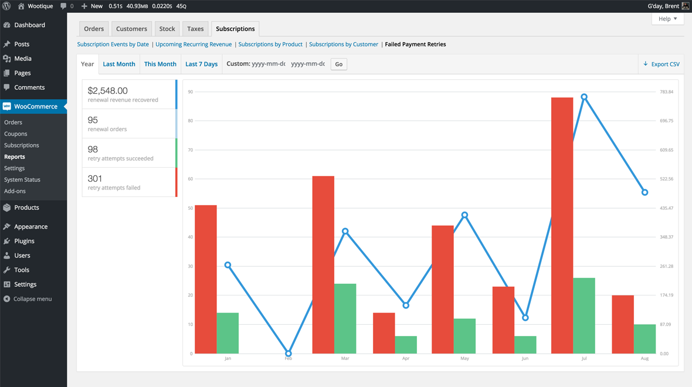Open Subscriptions by Product report link
The image size is (692, 387).
click(270, 45)
